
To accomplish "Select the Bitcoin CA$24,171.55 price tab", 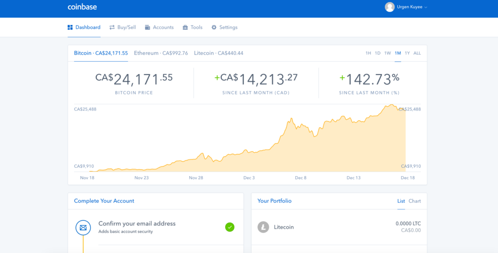I will [x=101, y=53].
